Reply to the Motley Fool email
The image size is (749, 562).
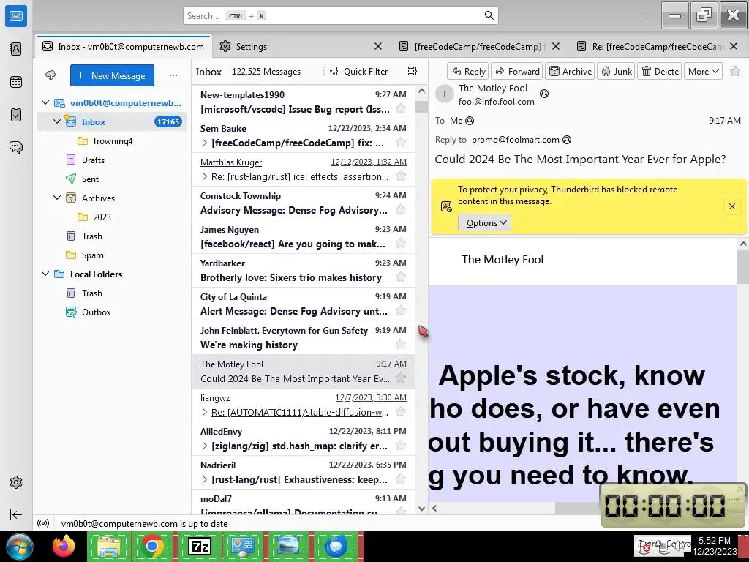[468, 71]
